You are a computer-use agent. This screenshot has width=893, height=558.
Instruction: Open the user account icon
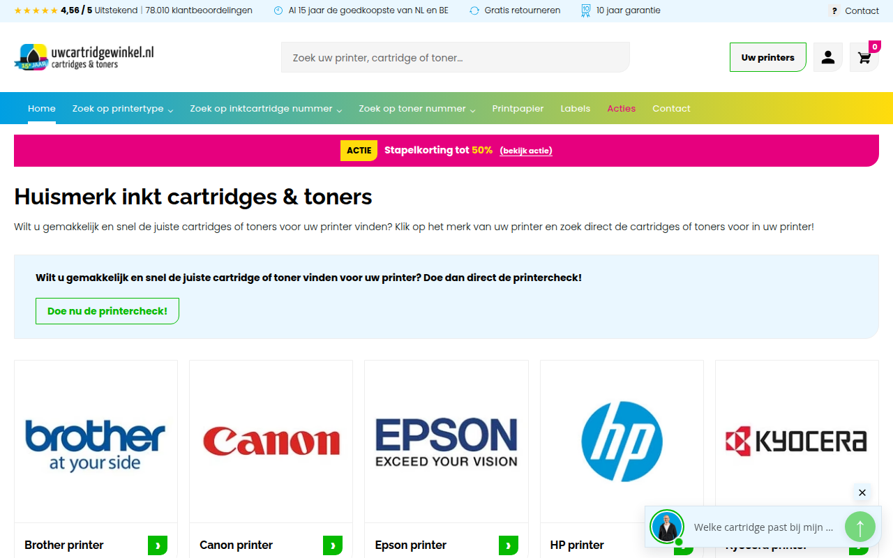[828, 57]
